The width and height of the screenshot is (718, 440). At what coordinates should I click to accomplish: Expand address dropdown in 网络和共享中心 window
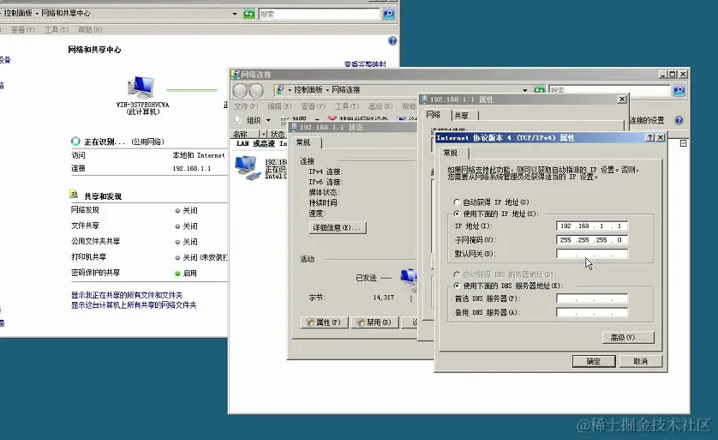tap(235, 14)
